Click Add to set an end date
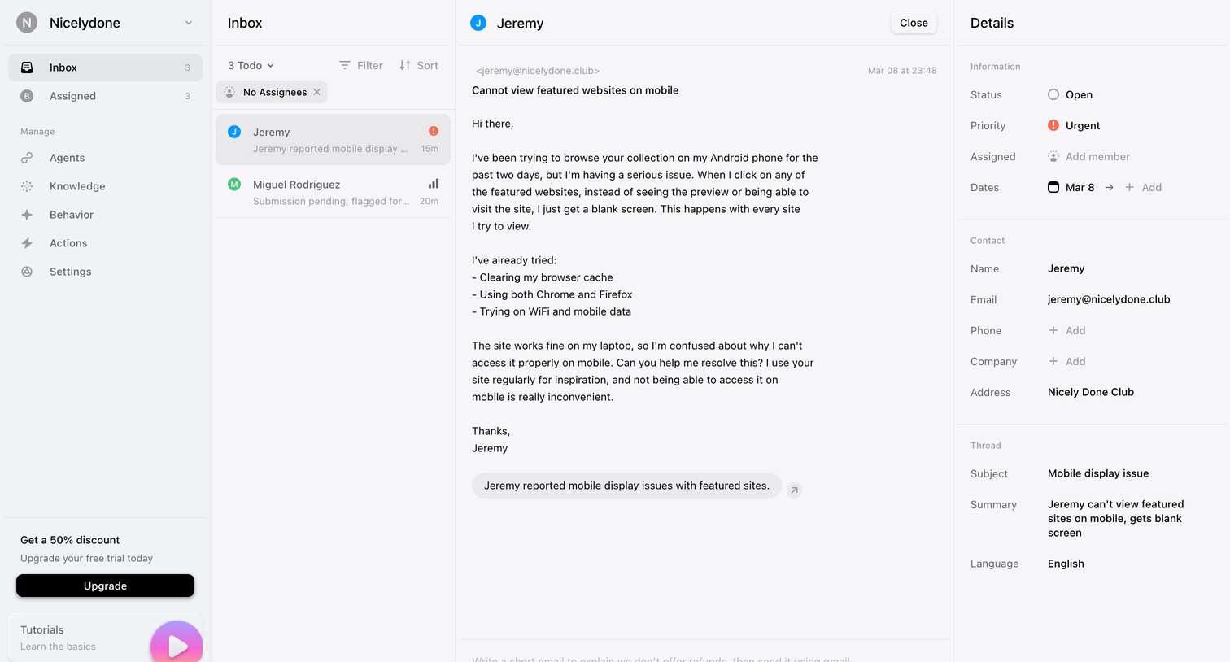This screenshot has width=1230, height=662. [x=1143, y=187]
